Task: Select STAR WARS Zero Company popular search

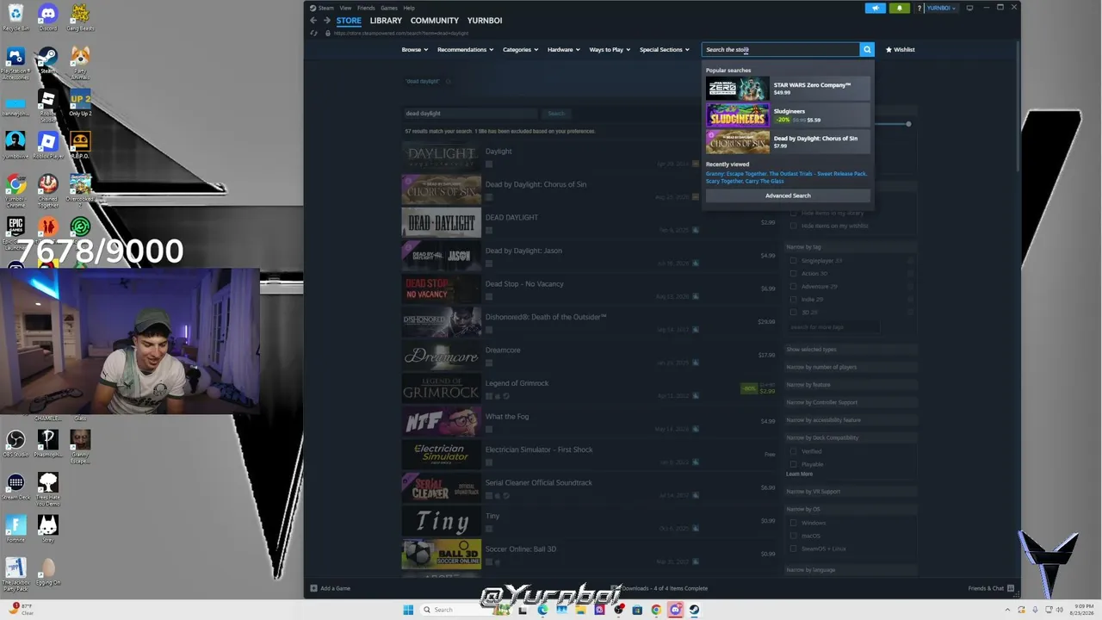Action: (788, 89)
